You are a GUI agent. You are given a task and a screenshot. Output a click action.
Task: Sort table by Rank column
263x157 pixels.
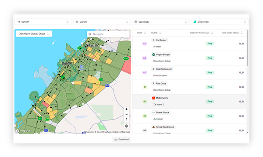(x=142, y=33)
